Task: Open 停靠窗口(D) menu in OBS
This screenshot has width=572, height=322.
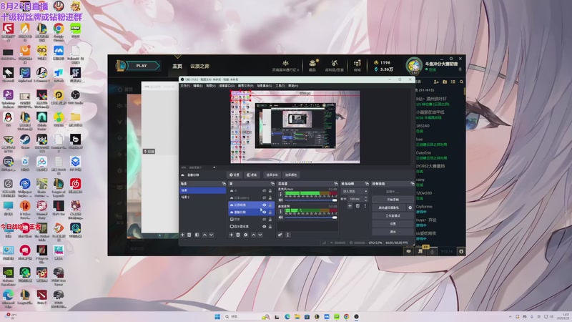Action: 227,86
